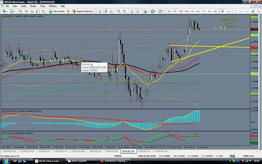The image size is (262, 164).
Task: Select the W1 timeframe button
Action: (210, 11)
